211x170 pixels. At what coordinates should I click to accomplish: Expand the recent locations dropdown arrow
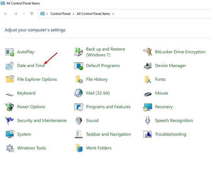coord(24,14)
